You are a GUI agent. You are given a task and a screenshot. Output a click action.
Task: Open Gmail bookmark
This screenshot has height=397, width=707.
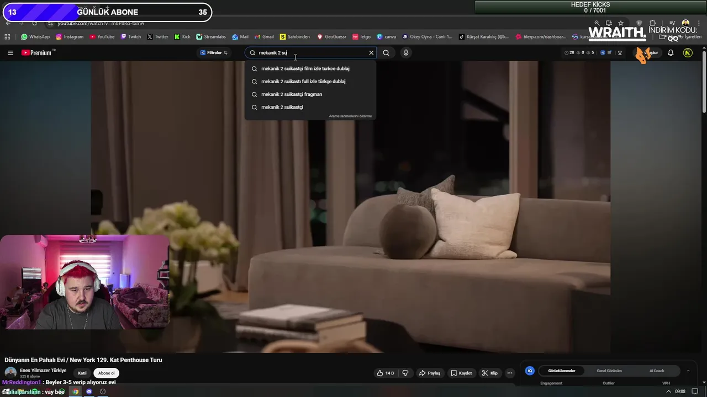(264, 37)
